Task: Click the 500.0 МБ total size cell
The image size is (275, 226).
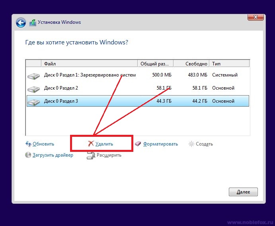Action: coord(162,75)
